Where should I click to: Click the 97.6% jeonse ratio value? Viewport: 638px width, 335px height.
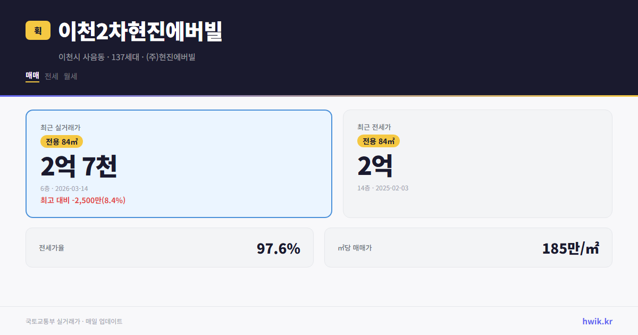click(278, 247)
